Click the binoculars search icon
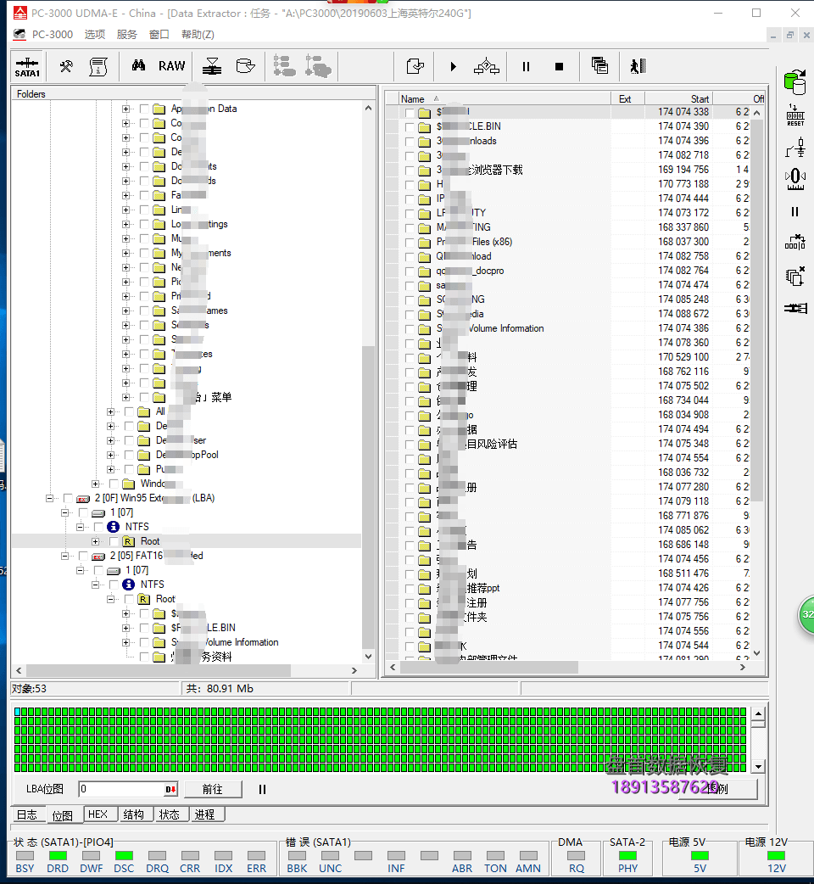This screenshot has height=884, width=814. [138, 66]
